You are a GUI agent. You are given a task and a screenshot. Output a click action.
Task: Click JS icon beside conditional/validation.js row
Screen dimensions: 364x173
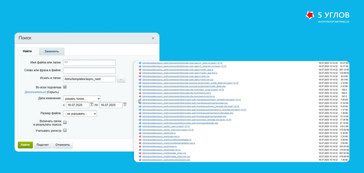pyautogui.click(x=140, y=140)
